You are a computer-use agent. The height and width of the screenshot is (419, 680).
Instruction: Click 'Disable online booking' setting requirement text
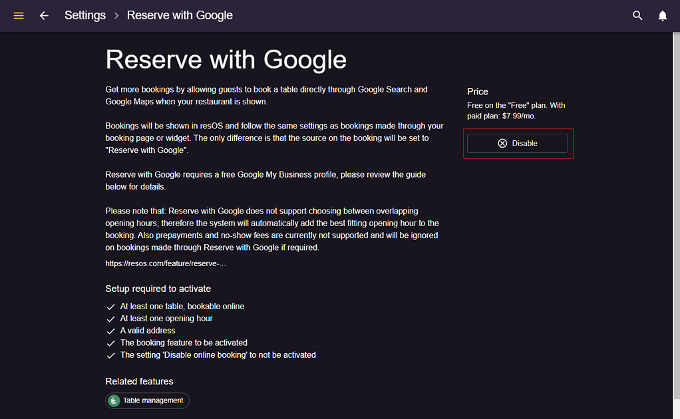(x=218, y=355)
